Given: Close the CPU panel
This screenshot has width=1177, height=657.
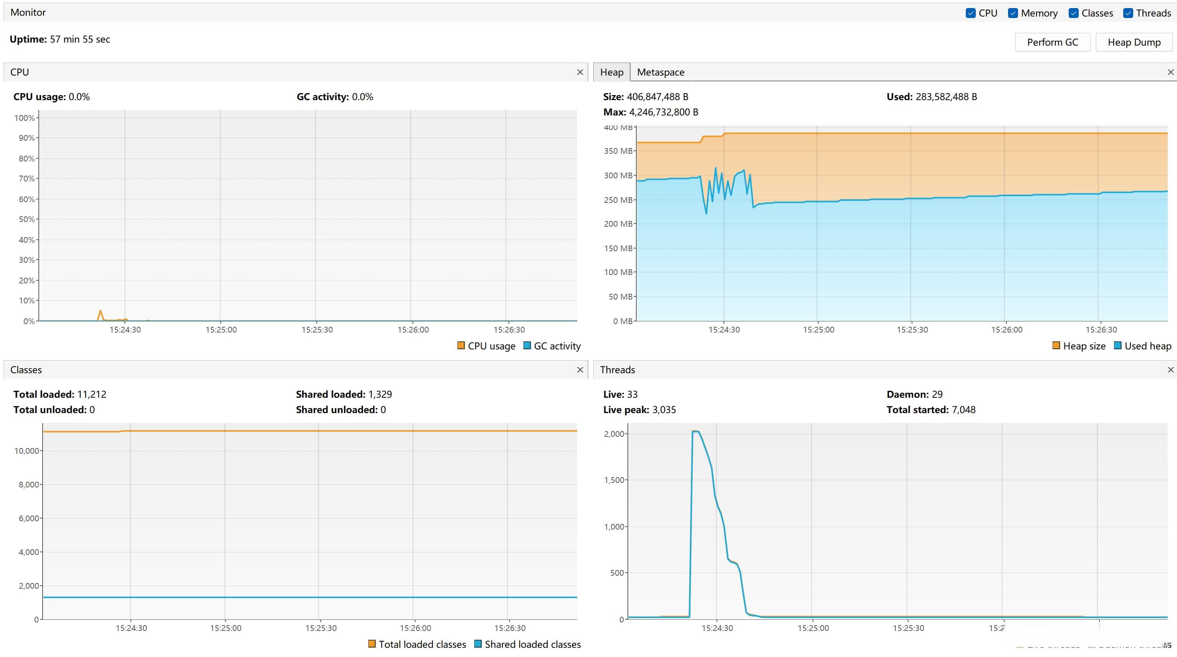Looking at the screenshot, I should (580, 72).
